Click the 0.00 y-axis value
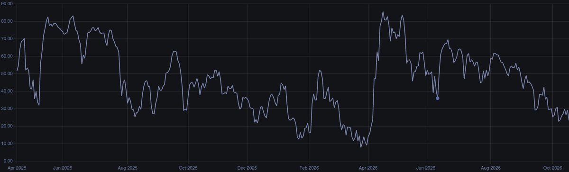The image size is (569, 172). 9,161
